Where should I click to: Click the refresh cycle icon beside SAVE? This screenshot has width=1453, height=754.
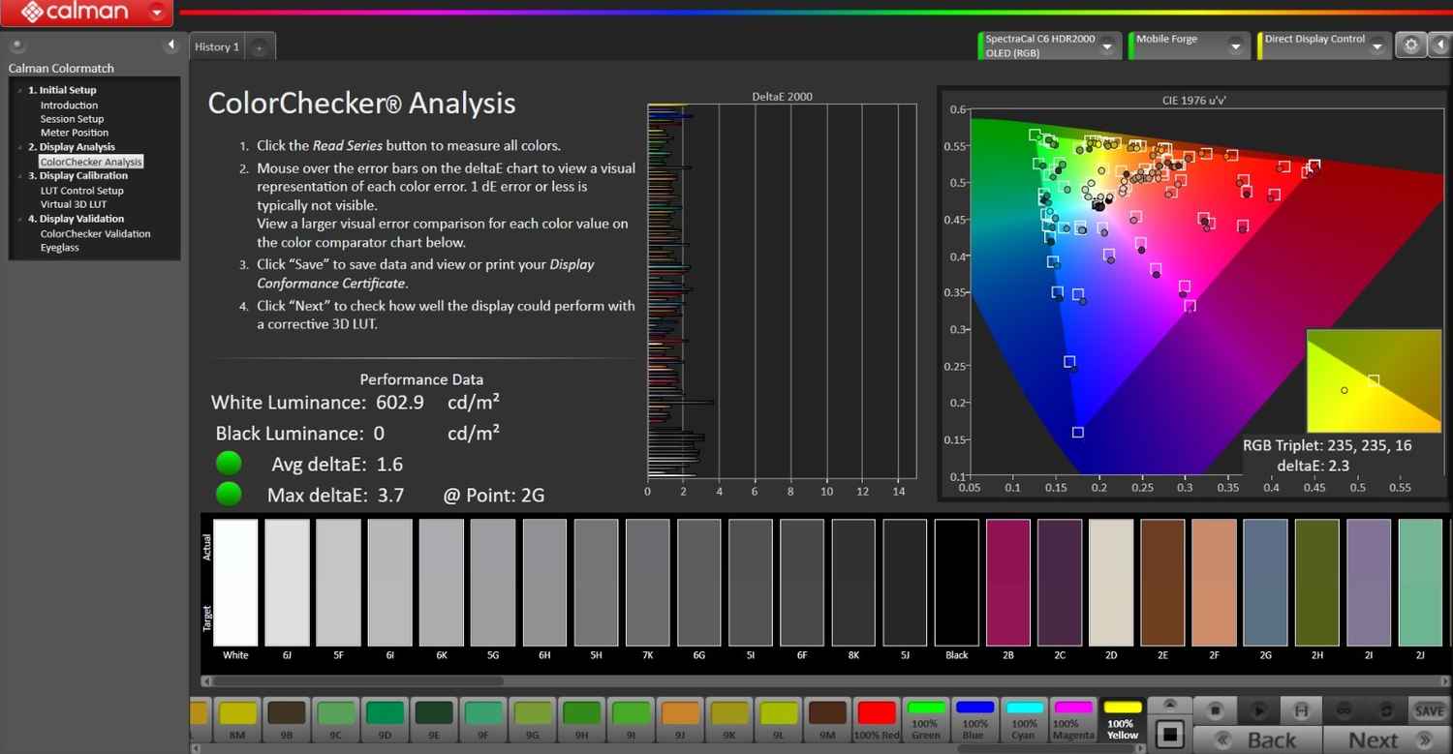click(x=1386, y=711)
